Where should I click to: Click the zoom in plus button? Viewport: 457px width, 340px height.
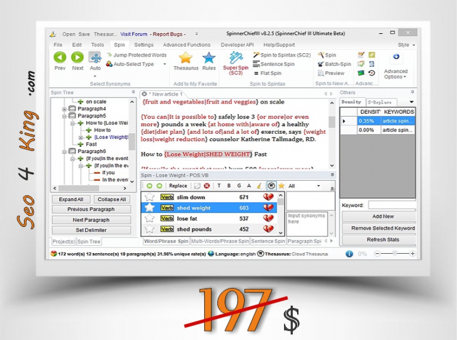click(x=413, y=254)
